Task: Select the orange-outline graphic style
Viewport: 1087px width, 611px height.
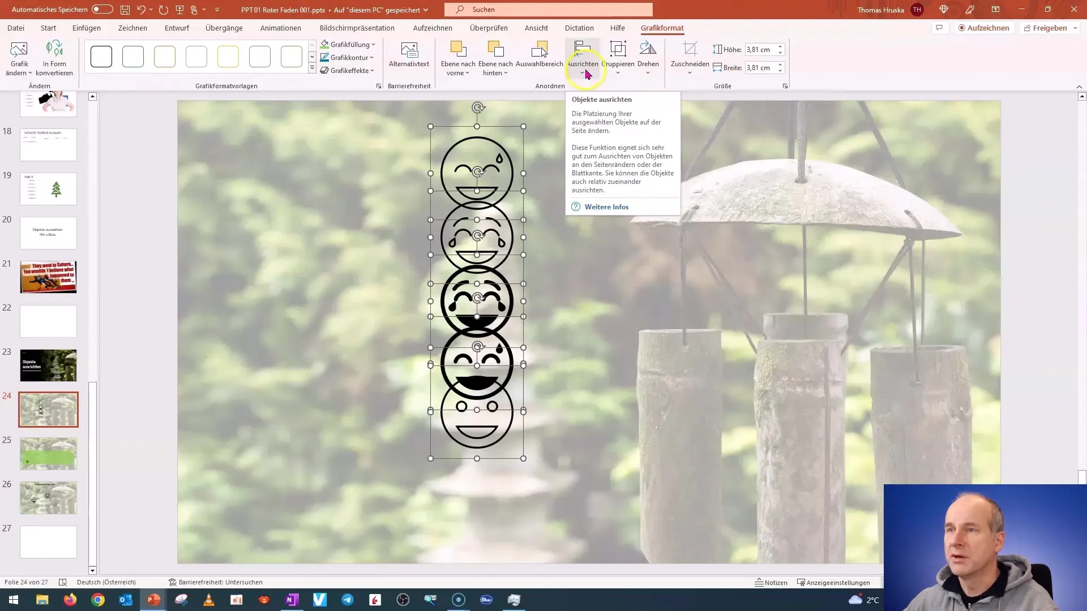Action: 165,57
